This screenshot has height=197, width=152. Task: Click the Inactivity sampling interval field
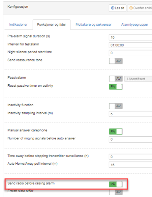point(130,114)
